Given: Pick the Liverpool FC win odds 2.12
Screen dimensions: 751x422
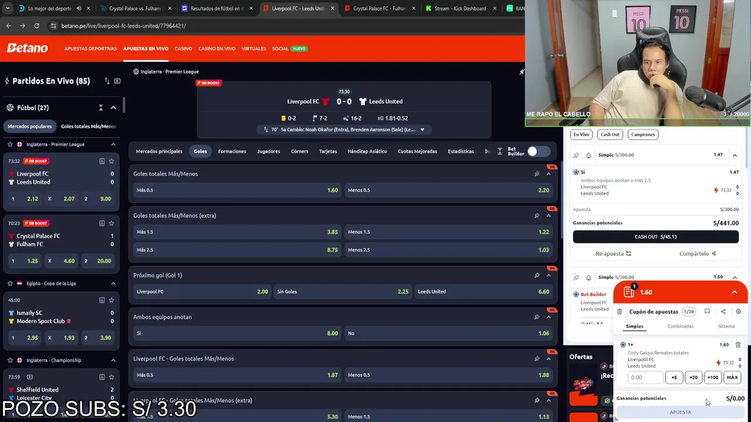Looking at the screenshot, I should click(x=24, y=199).
